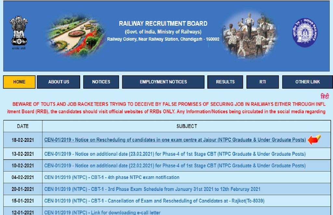Click the Indian national emblem logo
Viewport: 333px width, 215px height.
pyautogui.click(x=19, y=32)
